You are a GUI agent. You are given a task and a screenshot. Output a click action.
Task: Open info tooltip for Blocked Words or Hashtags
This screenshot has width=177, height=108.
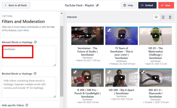coord(35,74)
